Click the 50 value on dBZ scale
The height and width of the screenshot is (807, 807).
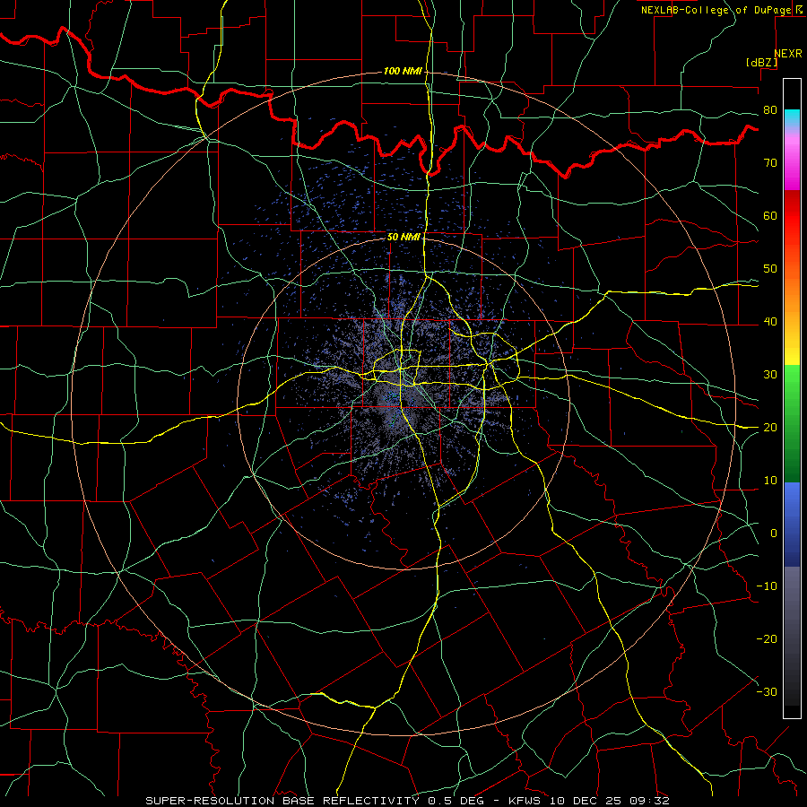[770, 269]
